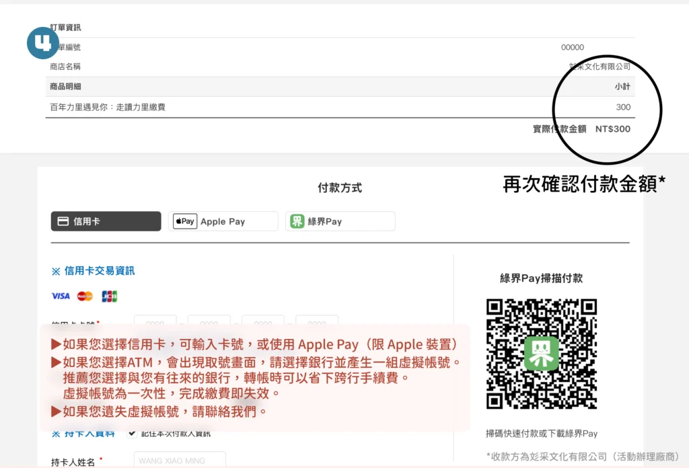Image resolution: width=689 pixels, height=468 pixels.
Task: Switch to the Apple Pay tab
Action: tap(223, 221)
